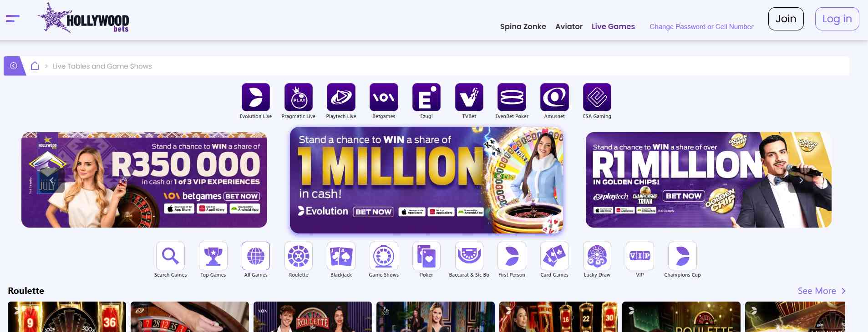Click the Hollywoodbets logo
This screenshot has height=332, width=868.
point(83,18)
